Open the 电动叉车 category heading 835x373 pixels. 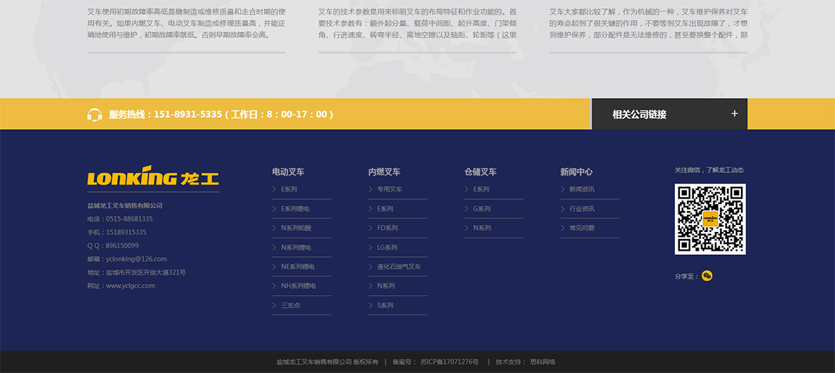click(x=288, y=172)
